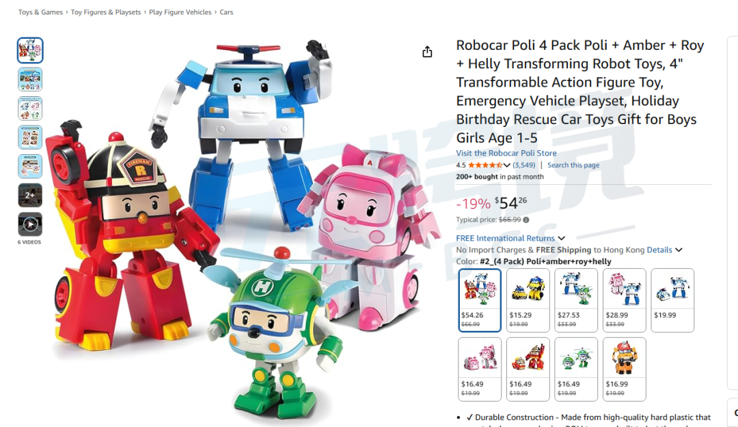Open the typical price info icon

click(x=526, y=220)
